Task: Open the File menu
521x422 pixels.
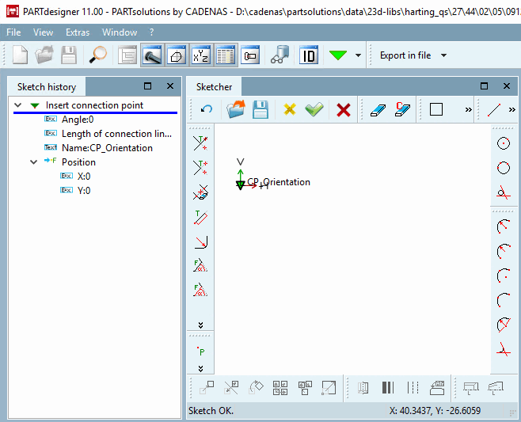Action: tap(13, 32)
